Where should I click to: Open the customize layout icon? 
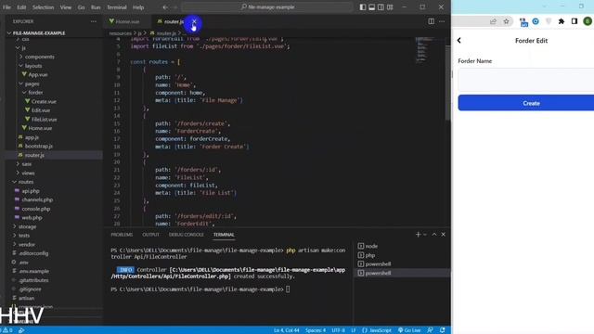390,7
